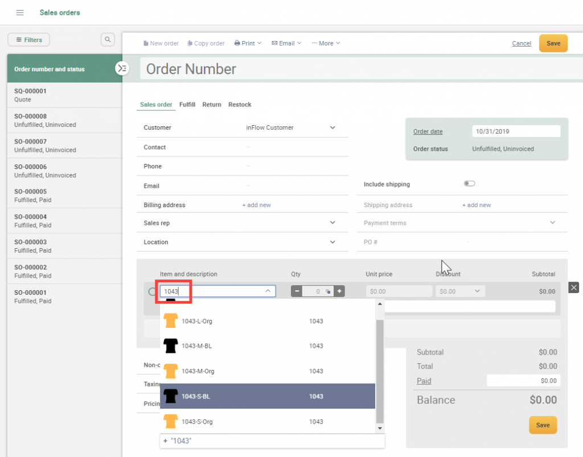Click the Paid link

[x=424, y=381]
